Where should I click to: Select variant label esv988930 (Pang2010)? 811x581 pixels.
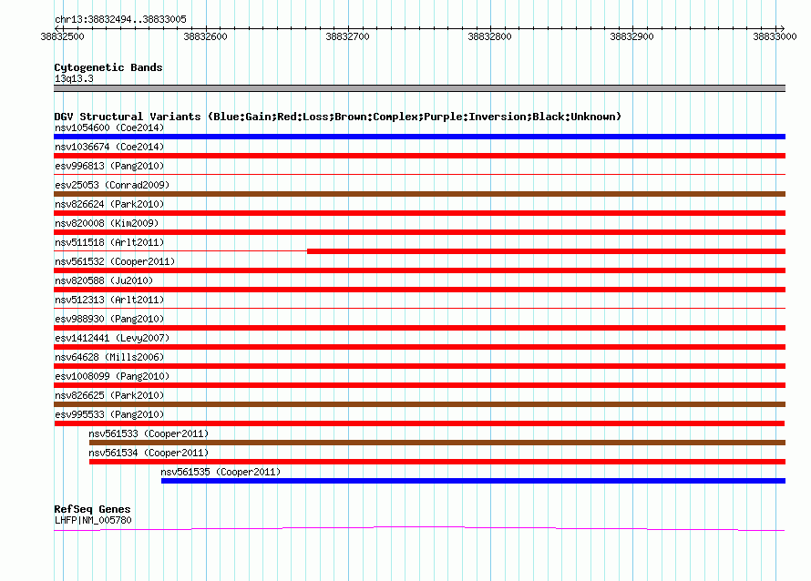coord(109,319)
